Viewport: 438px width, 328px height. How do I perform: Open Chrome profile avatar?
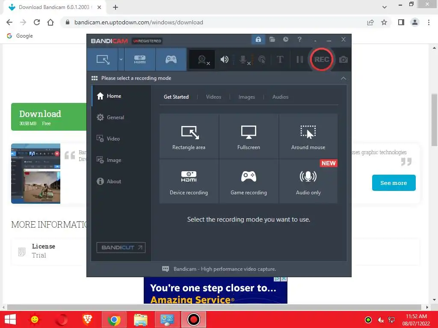[415, 22]
